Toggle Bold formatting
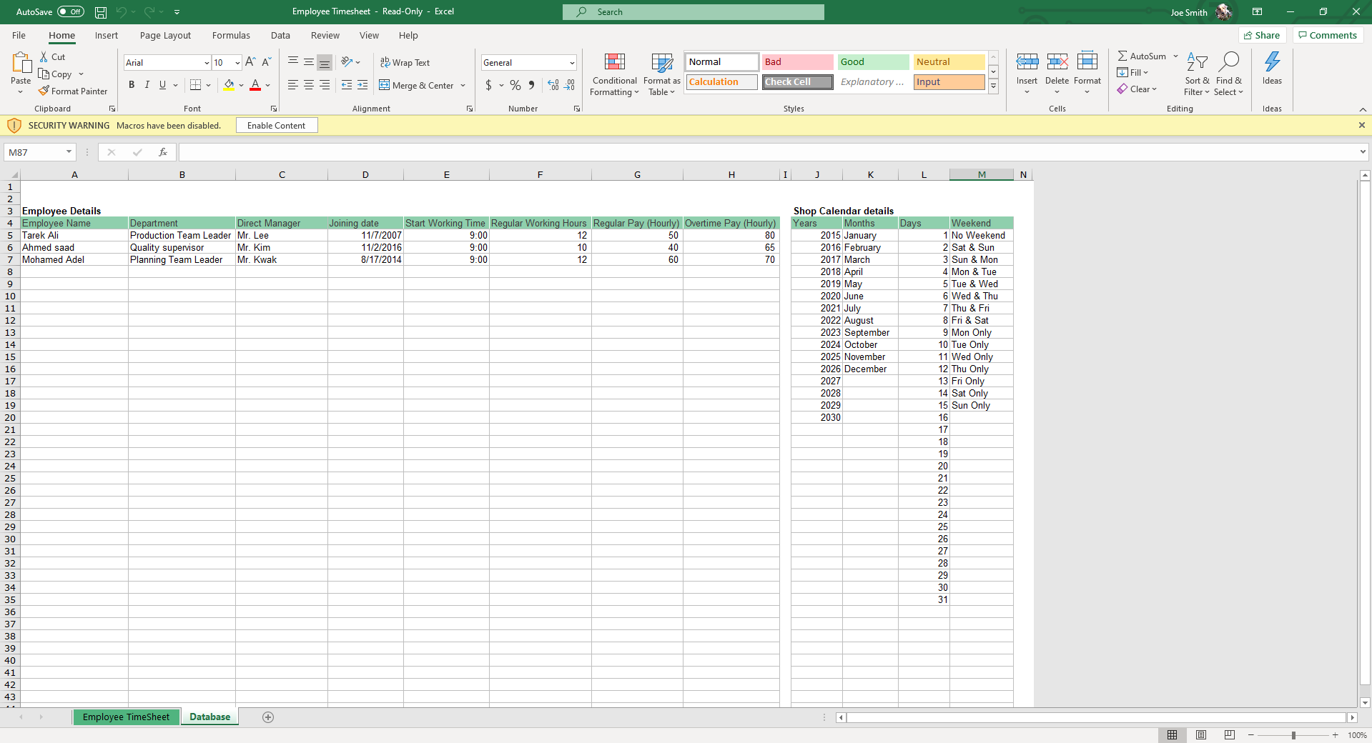 [x=132, y=85]
